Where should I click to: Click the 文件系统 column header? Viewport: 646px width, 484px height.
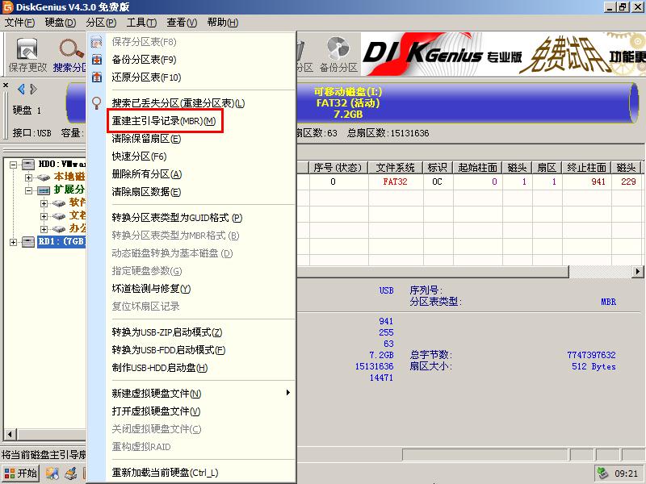395,168
